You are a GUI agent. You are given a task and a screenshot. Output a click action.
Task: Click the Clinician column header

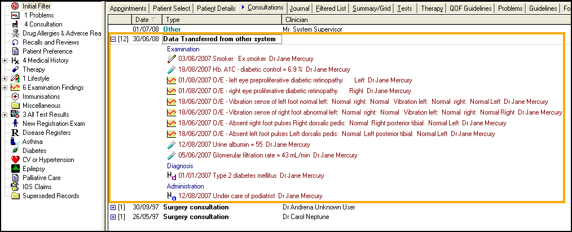tap(296, 20)
